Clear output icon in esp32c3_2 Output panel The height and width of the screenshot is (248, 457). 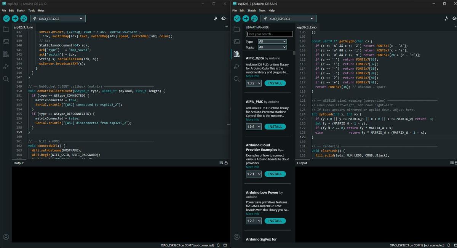pos(452,163)
